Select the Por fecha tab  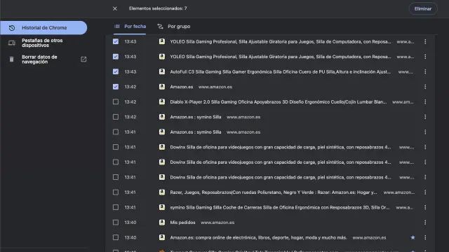(130, 27)
